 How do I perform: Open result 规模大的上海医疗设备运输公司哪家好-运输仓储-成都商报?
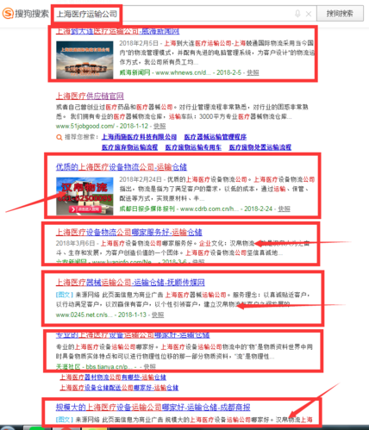[153, 407]
